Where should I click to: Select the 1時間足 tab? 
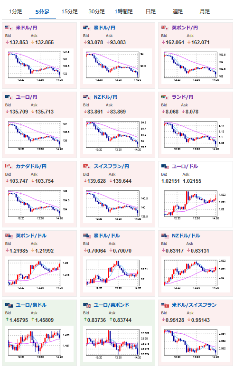(x=123, y=11)
